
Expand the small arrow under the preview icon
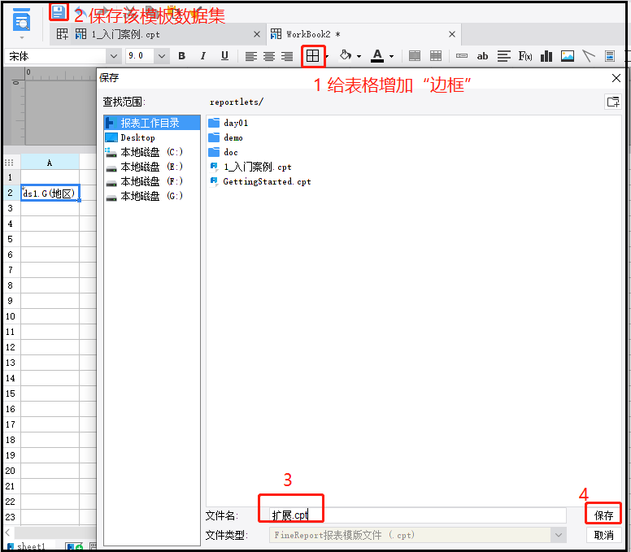[x=22, y=37]
